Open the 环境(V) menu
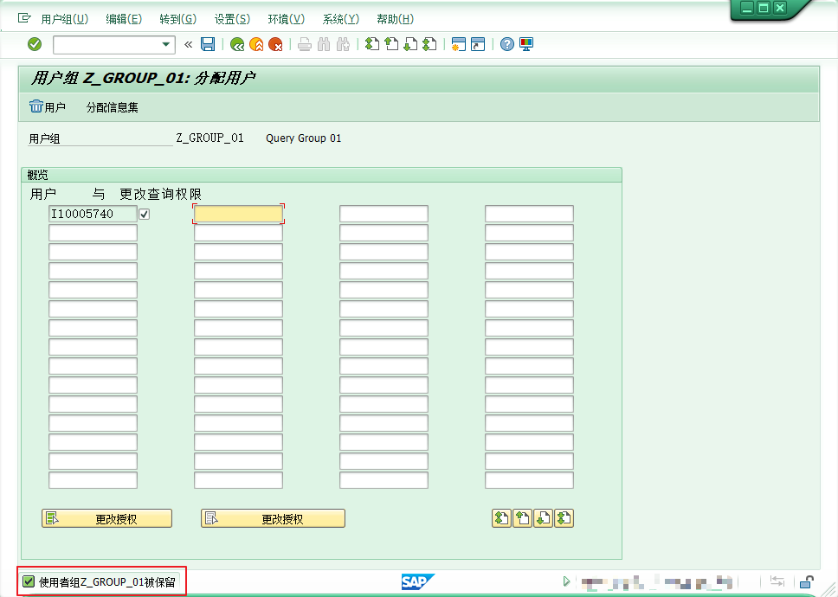Screen dimensions: 838x597 pyautogui.click(x=287, y=19)
